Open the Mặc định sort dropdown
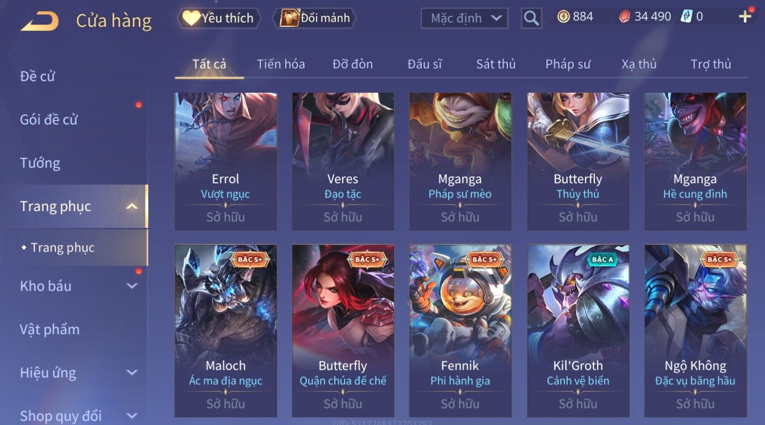This screenshot has width=765, height=425. (464, 18)
